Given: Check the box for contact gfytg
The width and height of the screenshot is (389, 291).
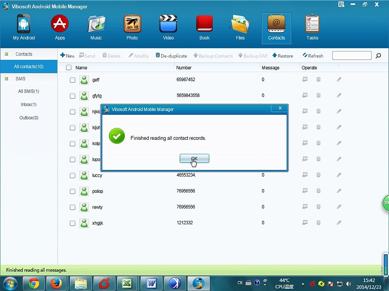Looking at the screenshot, I should (x=73, y=96).
